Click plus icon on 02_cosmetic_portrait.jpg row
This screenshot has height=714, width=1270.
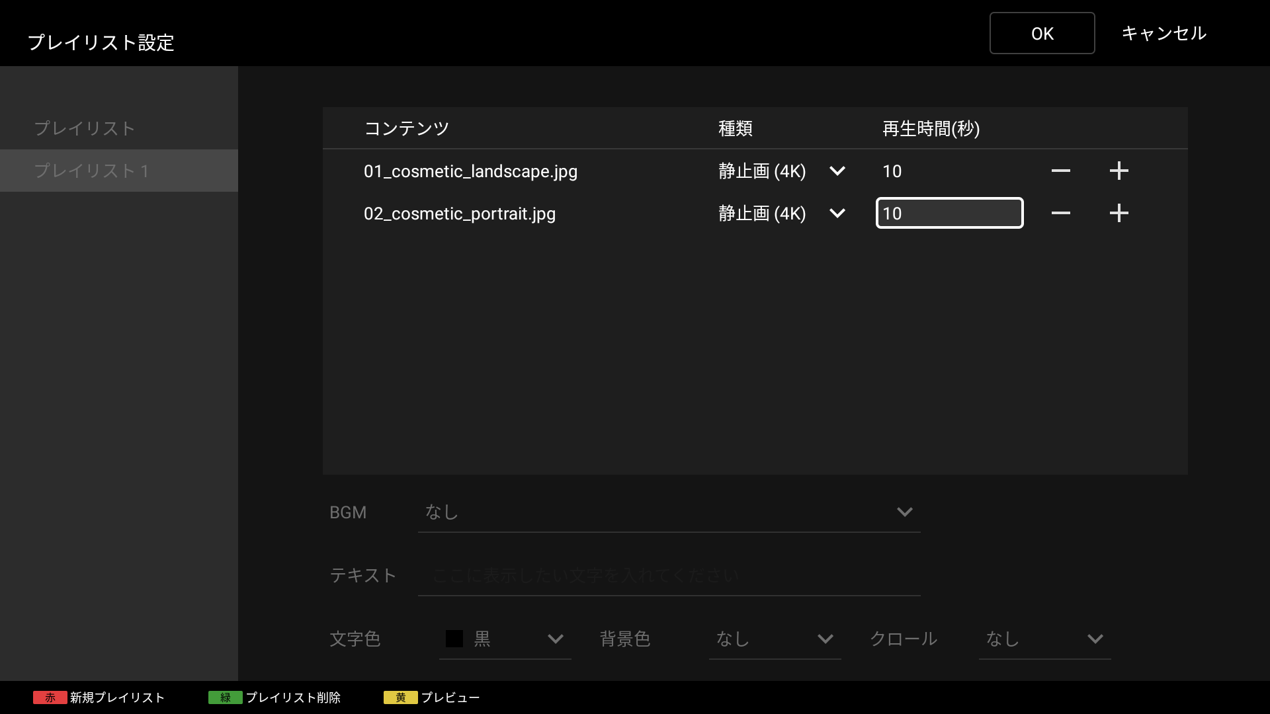(1119, 213)
